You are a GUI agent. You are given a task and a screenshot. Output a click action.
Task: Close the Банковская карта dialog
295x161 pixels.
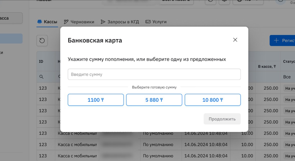coord(235,40)
